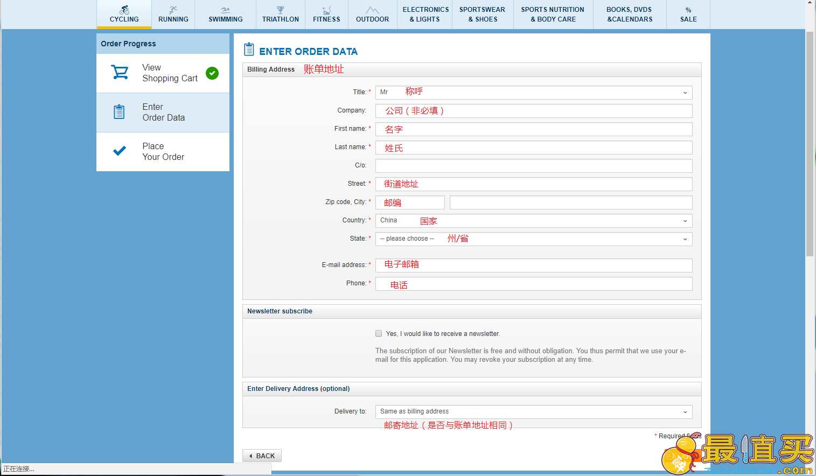This screenshot has height=476, width=816.
Task: Open Electronics & Lights menu item
Action: [426, 14]
